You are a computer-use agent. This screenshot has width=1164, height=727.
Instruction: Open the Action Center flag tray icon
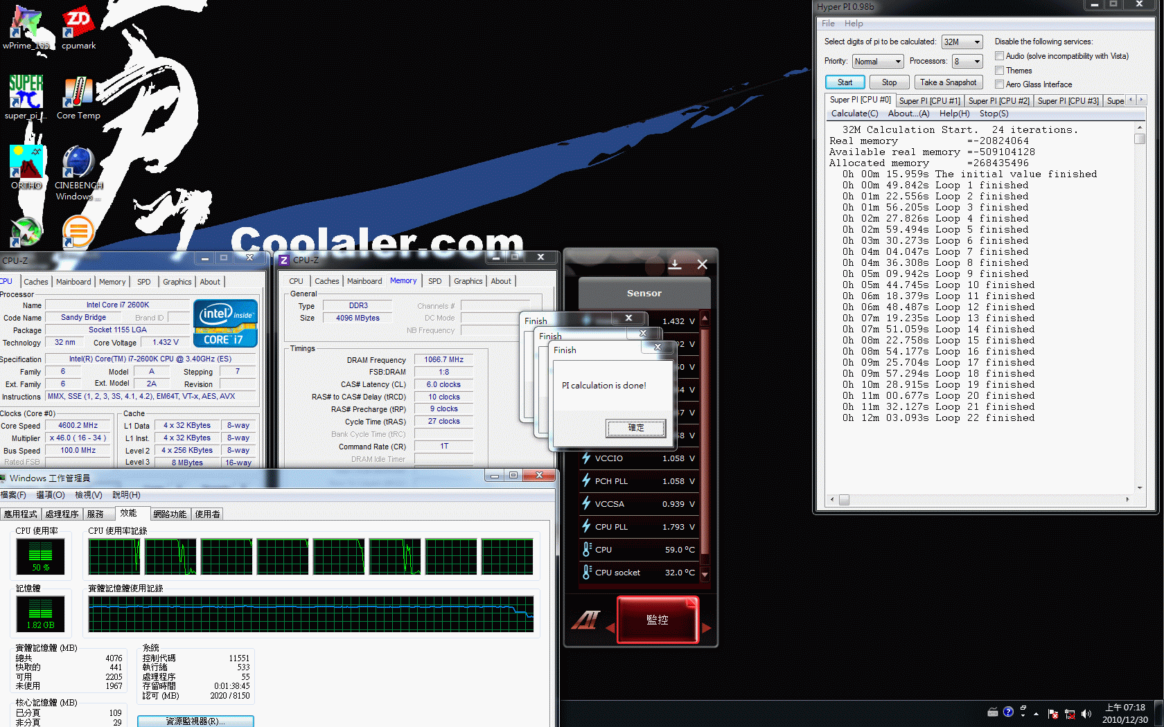[1053, 714]
